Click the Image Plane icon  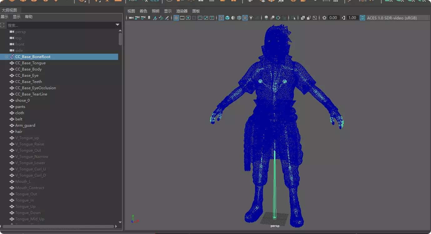[x=155, y=18]
